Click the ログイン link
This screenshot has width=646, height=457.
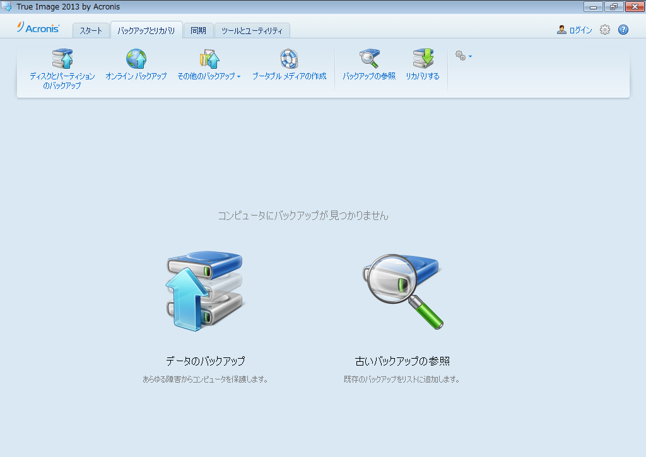[580, 30]
